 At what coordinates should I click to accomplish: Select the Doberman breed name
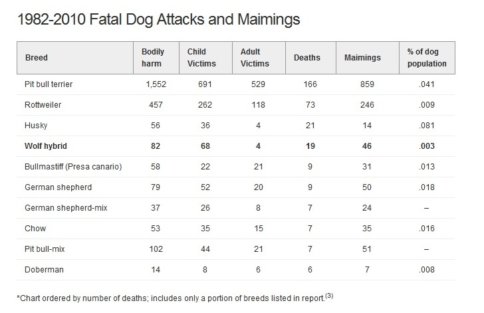coord(42,271)
